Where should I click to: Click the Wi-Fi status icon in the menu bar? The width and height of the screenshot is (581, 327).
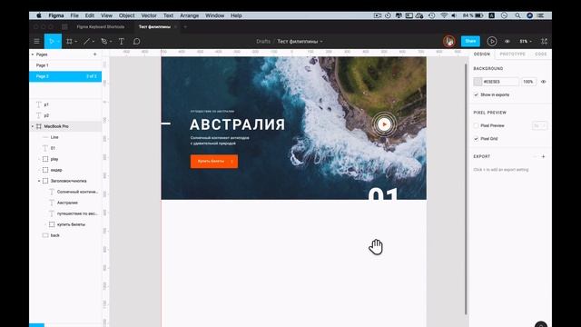(x=444, y=15)
